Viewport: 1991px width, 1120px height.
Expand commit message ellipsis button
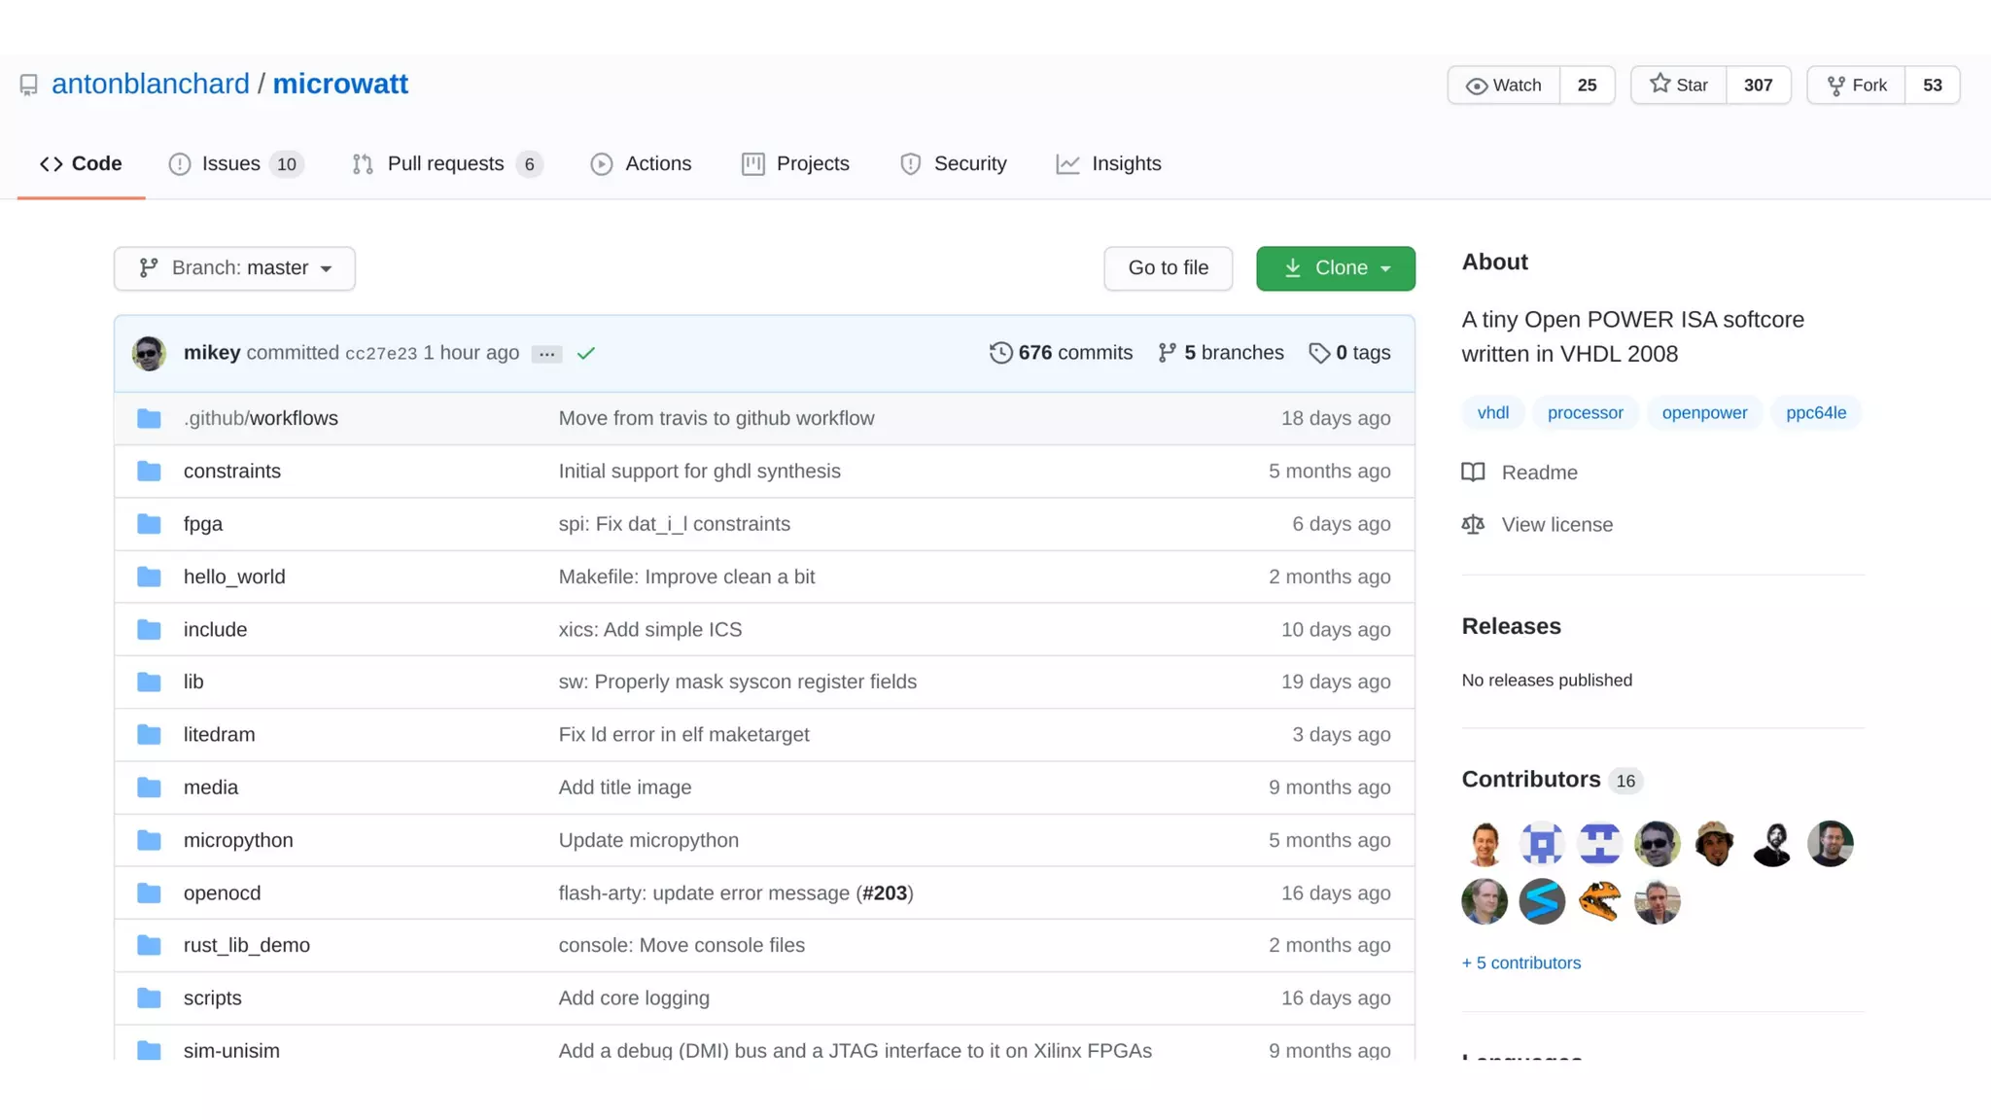547,354
